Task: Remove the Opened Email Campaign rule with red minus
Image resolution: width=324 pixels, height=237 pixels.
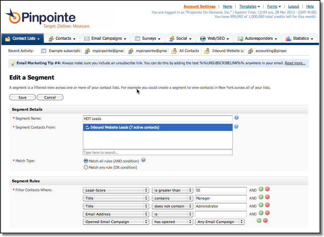Action: (x=265, y=220)
